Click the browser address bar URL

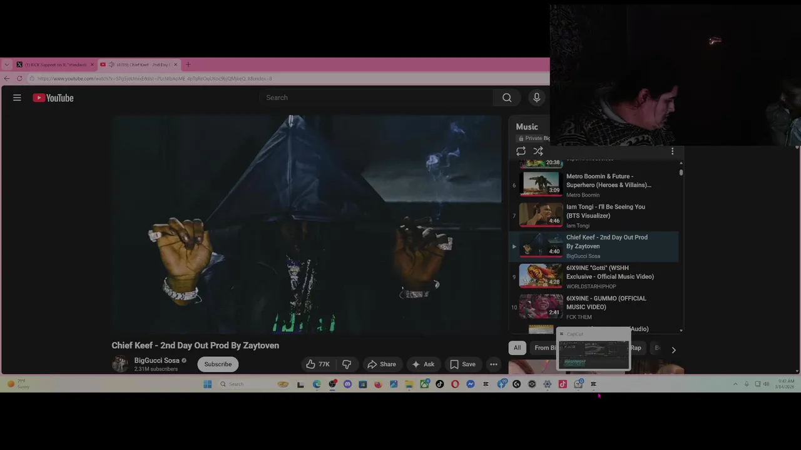(x=155, y=79)
